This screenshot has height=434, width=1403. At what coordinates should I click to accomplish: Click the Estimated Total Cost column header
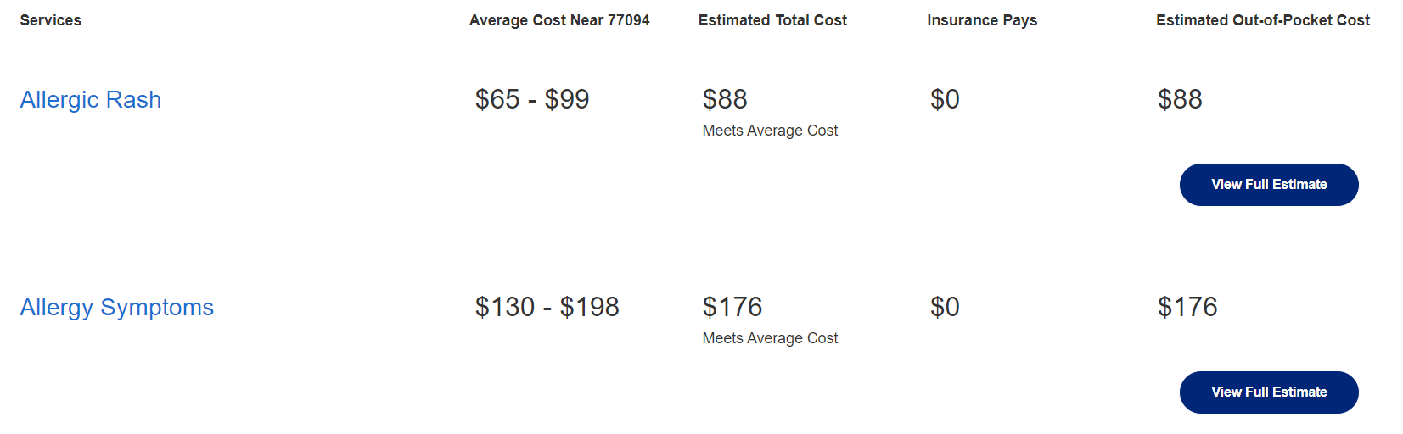tap(772, 20)
